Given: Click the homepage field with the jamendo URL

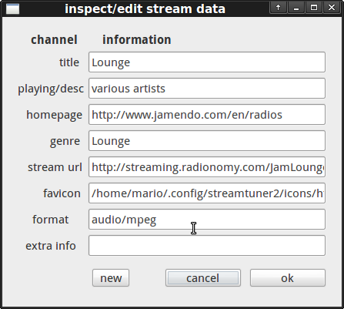Looking at the screenshot, I should [x=207, y=115].
